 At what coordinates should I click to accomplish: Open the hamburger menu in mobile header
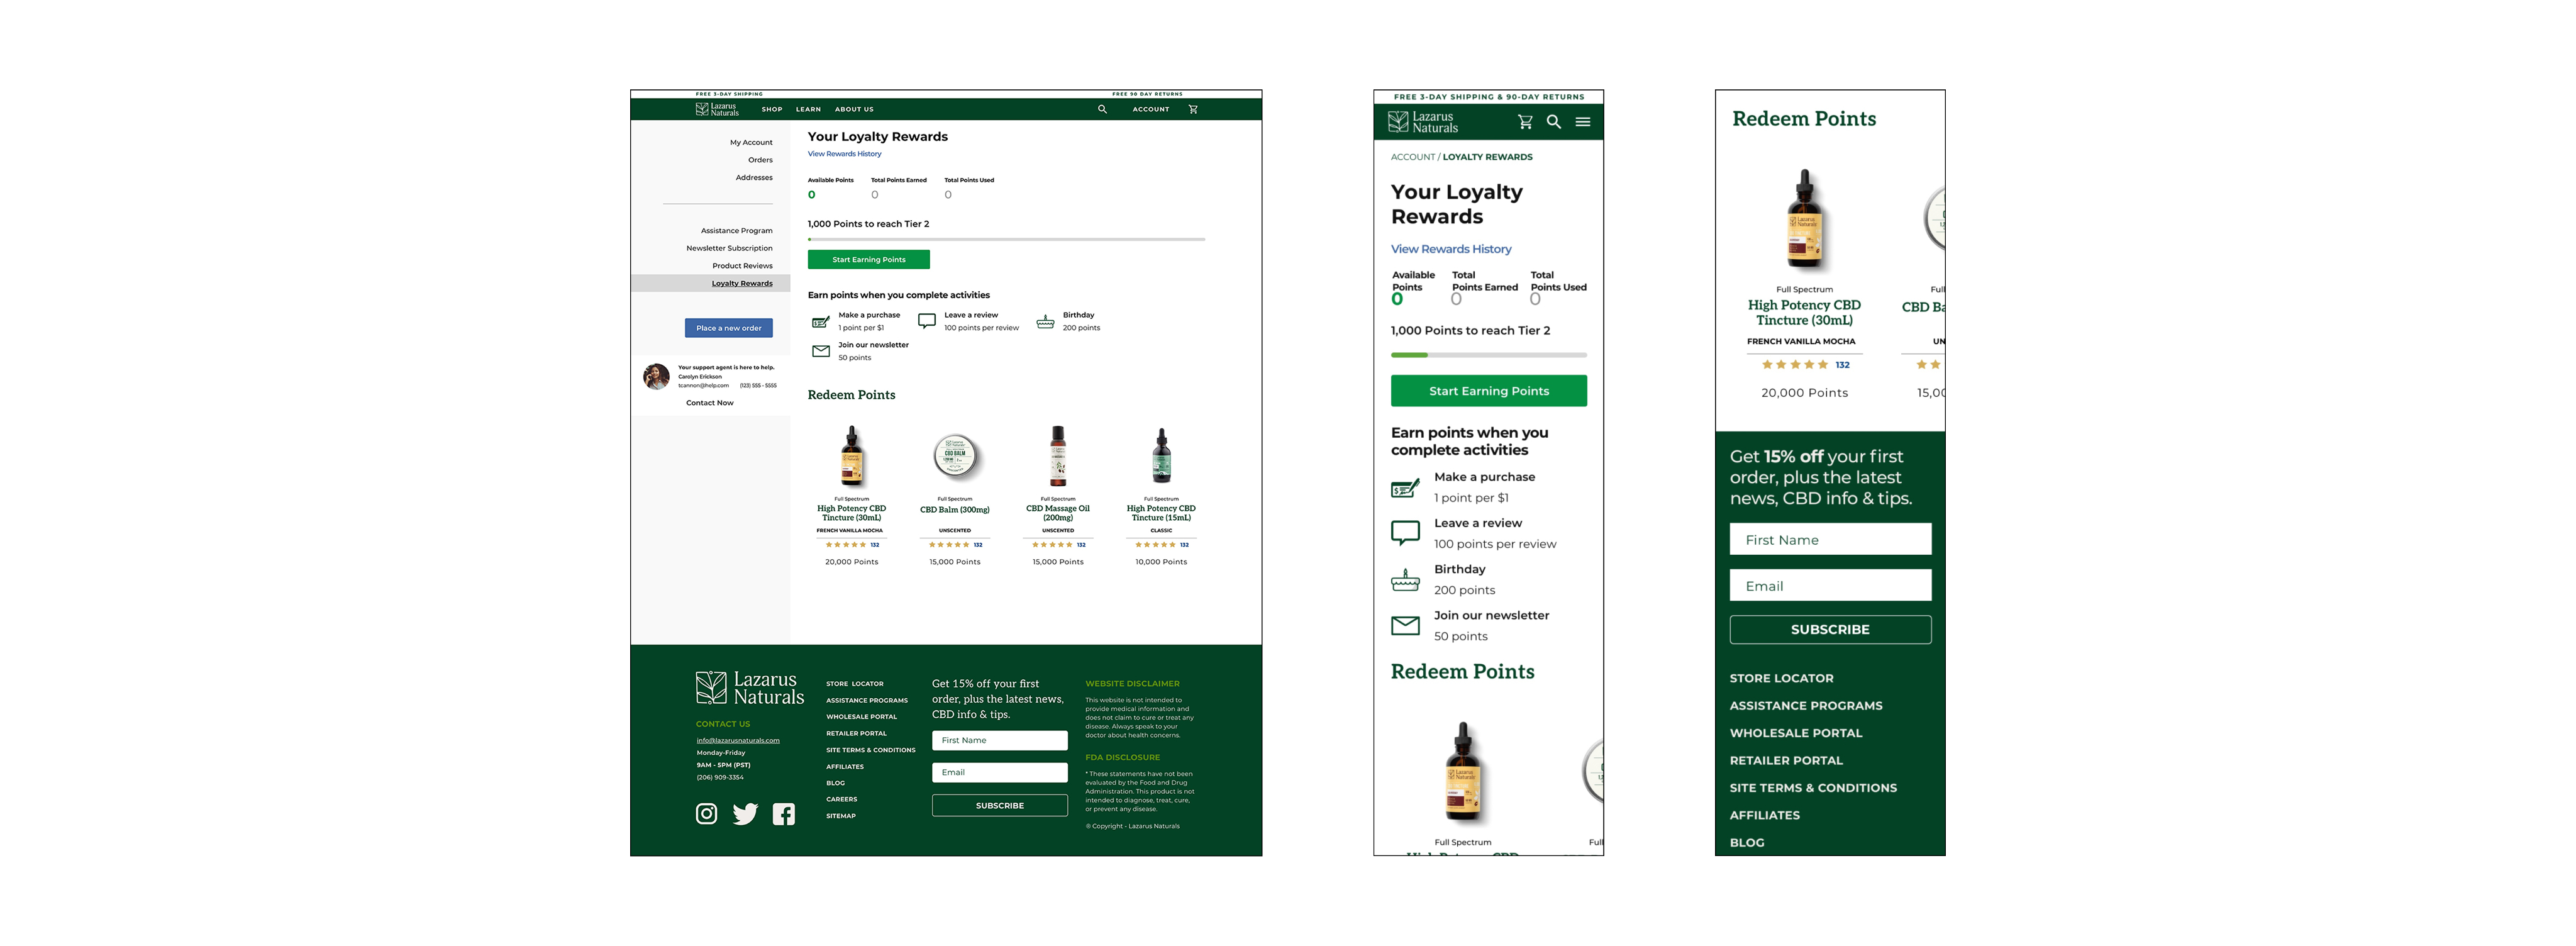(1583, 122)
